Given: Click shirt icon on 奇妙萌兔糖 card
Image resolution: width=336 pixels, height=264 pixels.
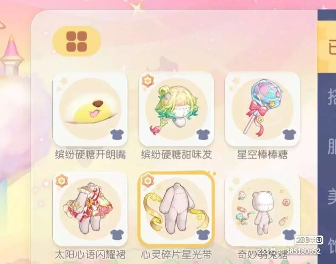Looking at the screenshot, I should coord(289,234).
